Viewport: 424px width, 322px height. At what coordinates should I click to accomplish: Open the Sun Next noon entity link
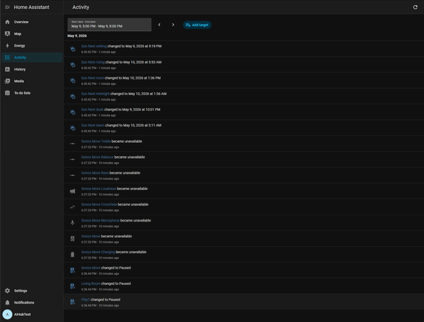pos(92,78)
